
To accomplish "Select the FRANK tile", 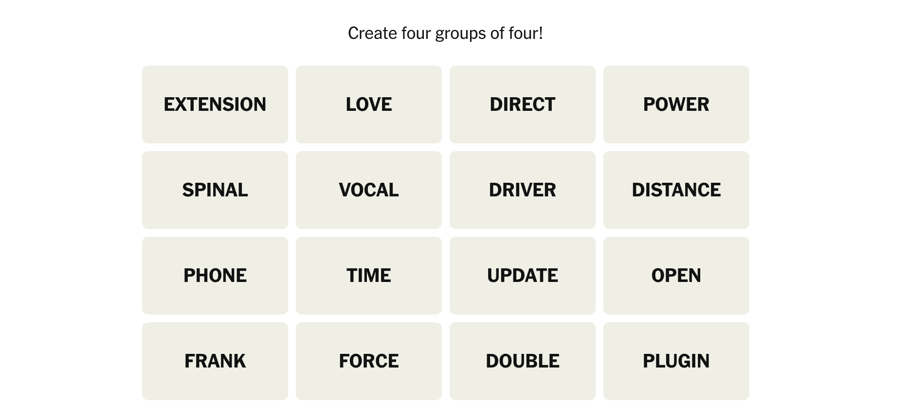I will 215,361.
